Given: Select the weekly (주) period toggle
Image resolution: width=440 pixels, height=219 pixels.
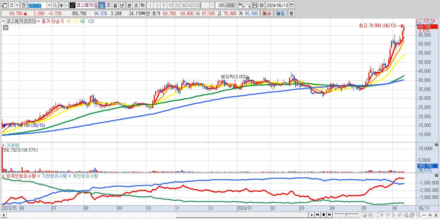Looking at the screenshot, I should pyautogui.click(x=108, y=5).
